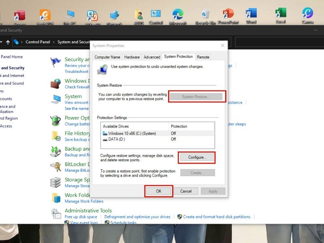This screenshot has width=324, height=243.
Task: Switch to the Remote tab
Action: click(x=203, y=57)
